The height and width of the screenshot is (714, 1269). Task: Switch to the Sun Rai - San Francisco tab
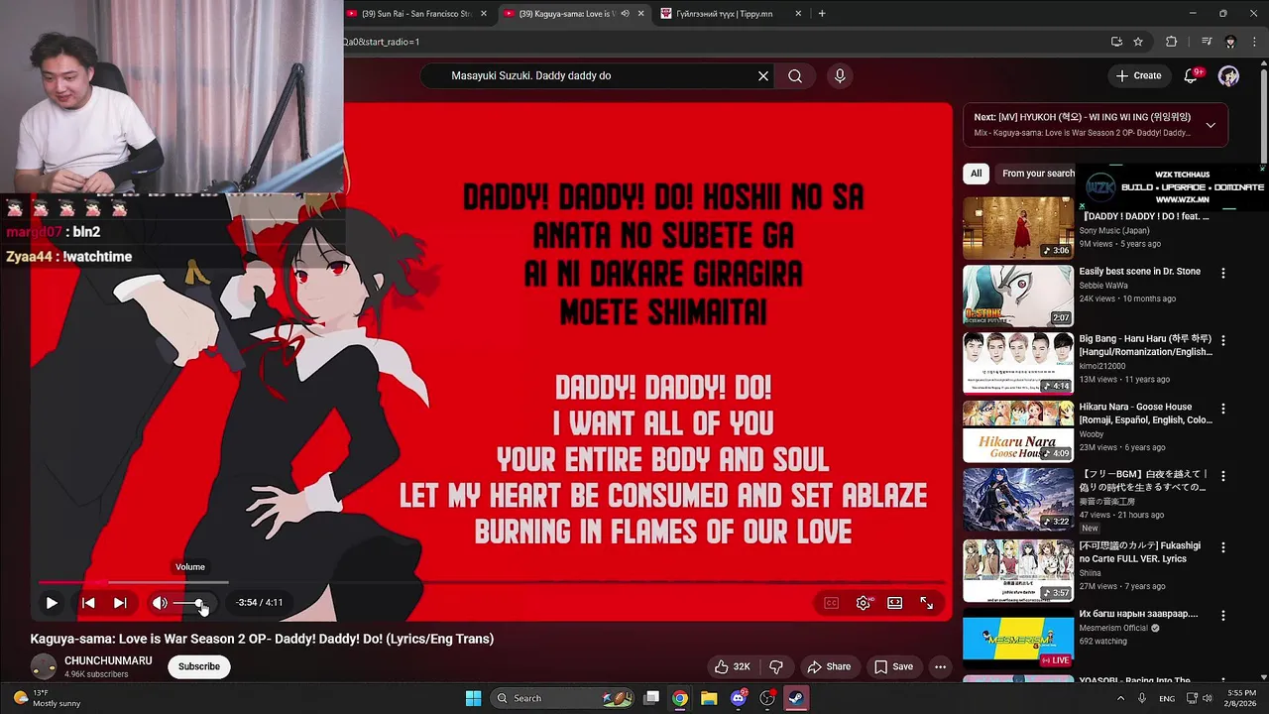point(414,14)
